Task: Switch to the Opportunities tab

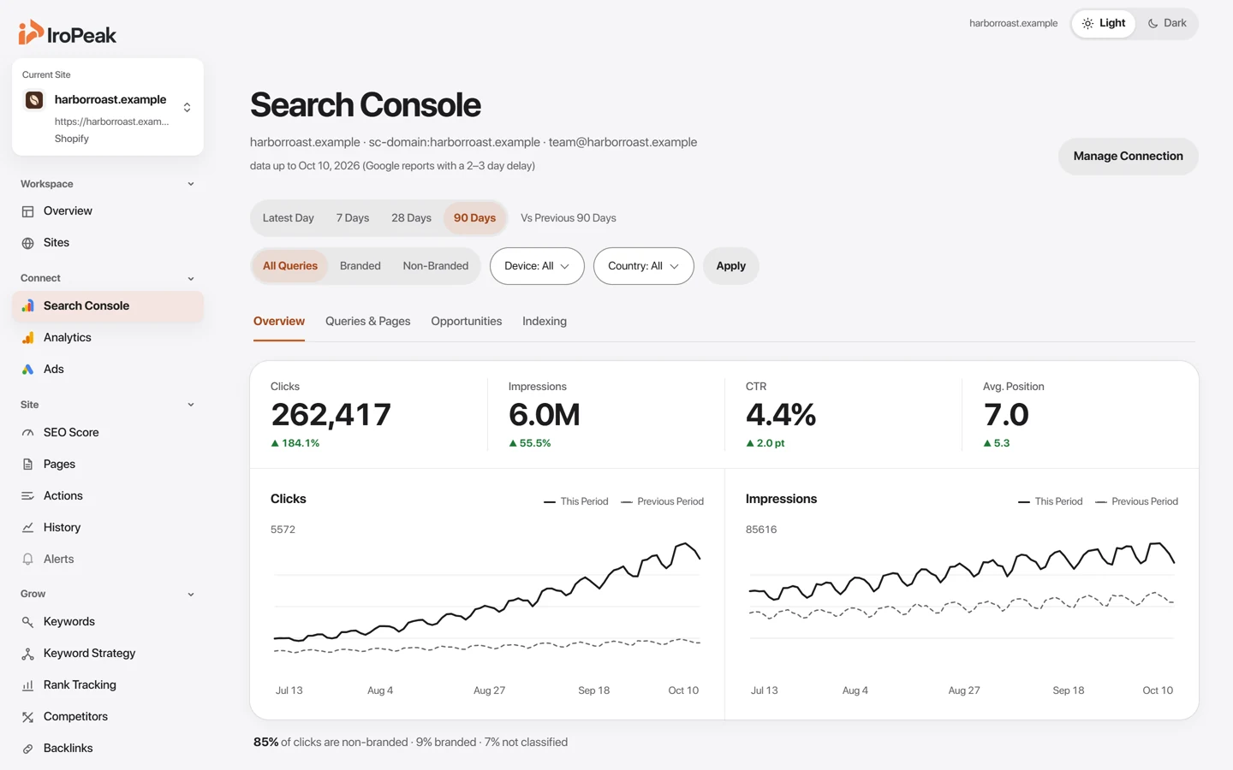Action: click(467, 322)
